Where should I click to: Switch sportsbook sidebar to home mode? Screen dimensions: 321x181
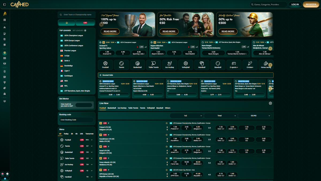coord(67,23)
